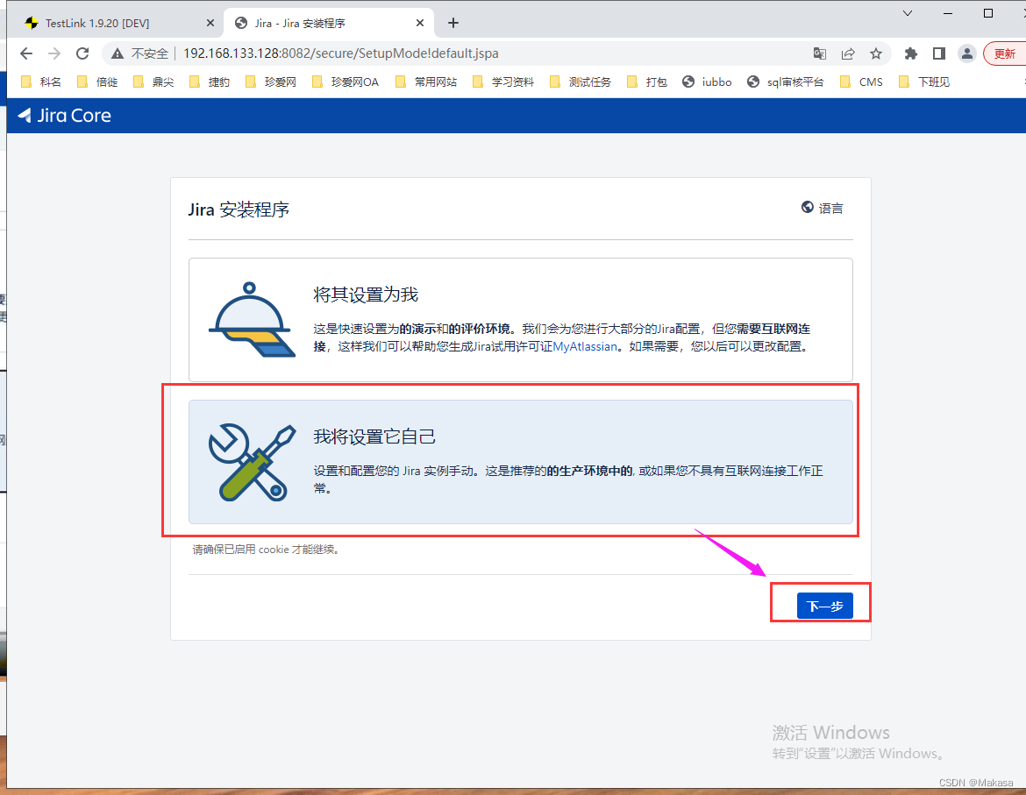Open the 打包 bookmark folder

pyautogui.click(x=647, y=82)
